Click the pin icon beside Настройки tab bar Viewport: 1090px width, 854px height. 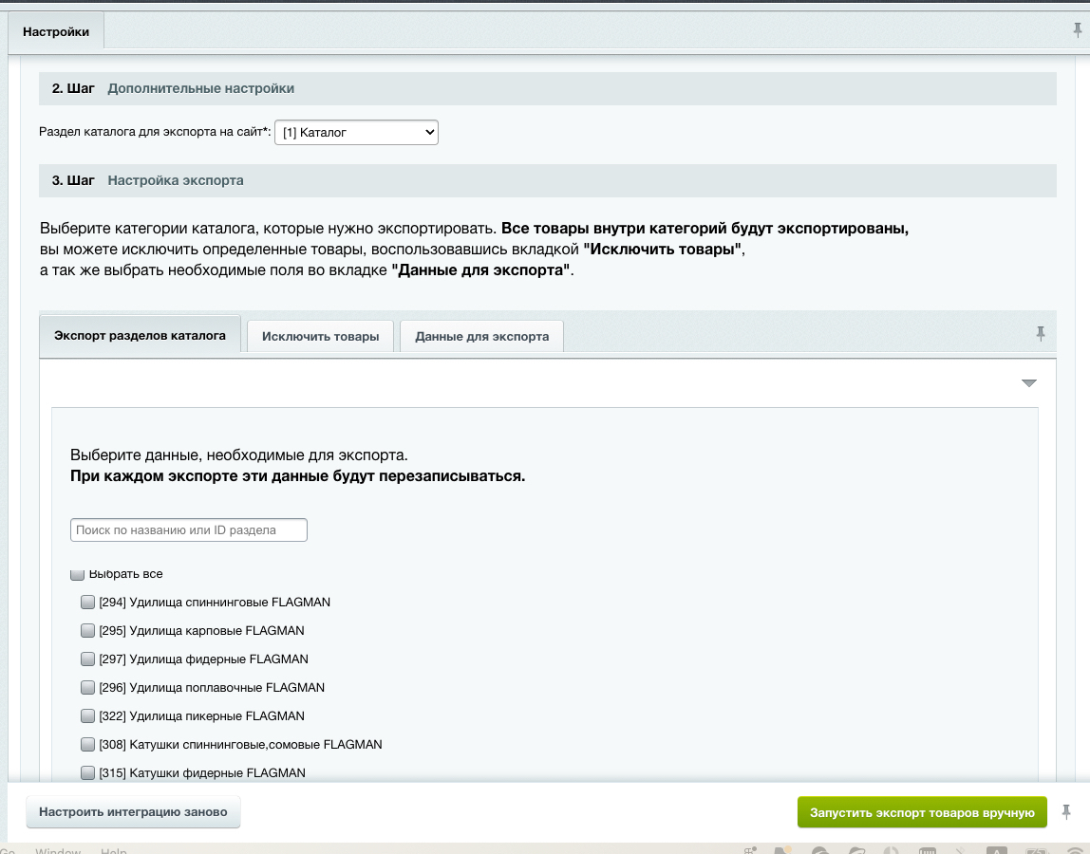tap(1078, 29)
